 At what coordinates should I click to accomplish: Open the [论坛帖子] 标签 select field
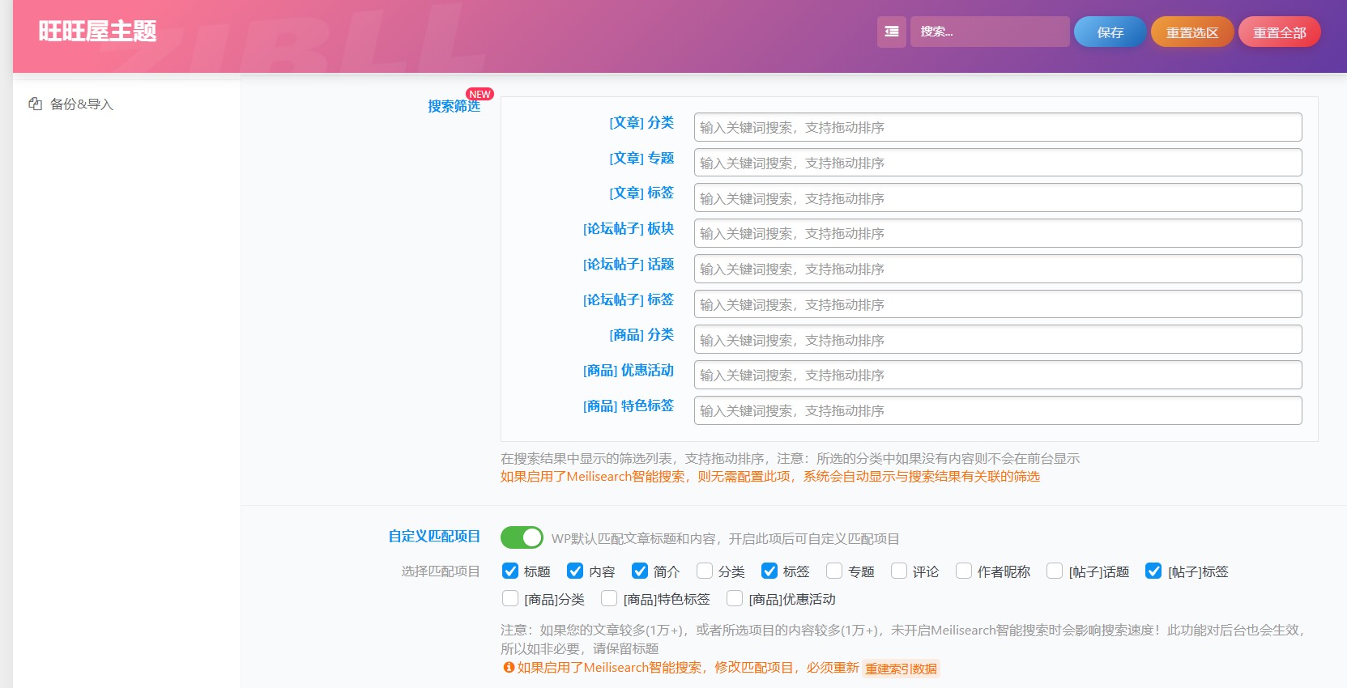998,304
